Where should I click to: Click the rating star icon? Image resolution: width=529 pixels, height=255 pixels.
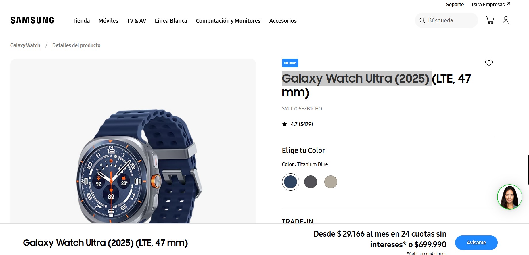click(285, 124)
